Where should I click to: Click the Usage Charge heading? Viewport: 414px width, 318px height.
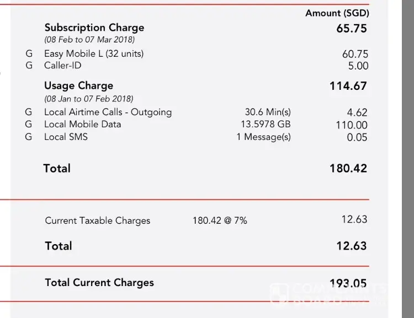click(78, 86)
